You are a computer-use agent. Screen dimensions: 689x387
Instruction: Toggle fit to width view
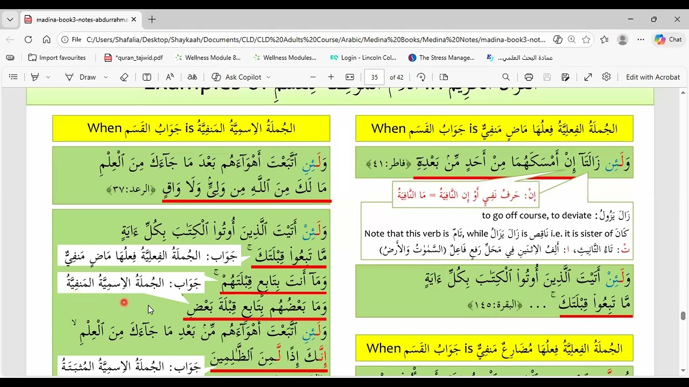350,77
